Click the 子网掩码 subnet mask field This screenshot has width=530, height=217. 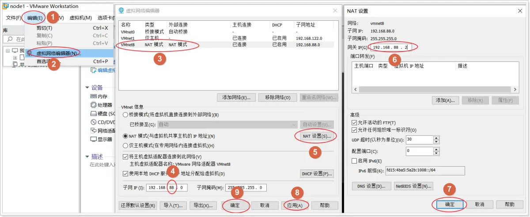pyautogui.click(x=246, y=188)
